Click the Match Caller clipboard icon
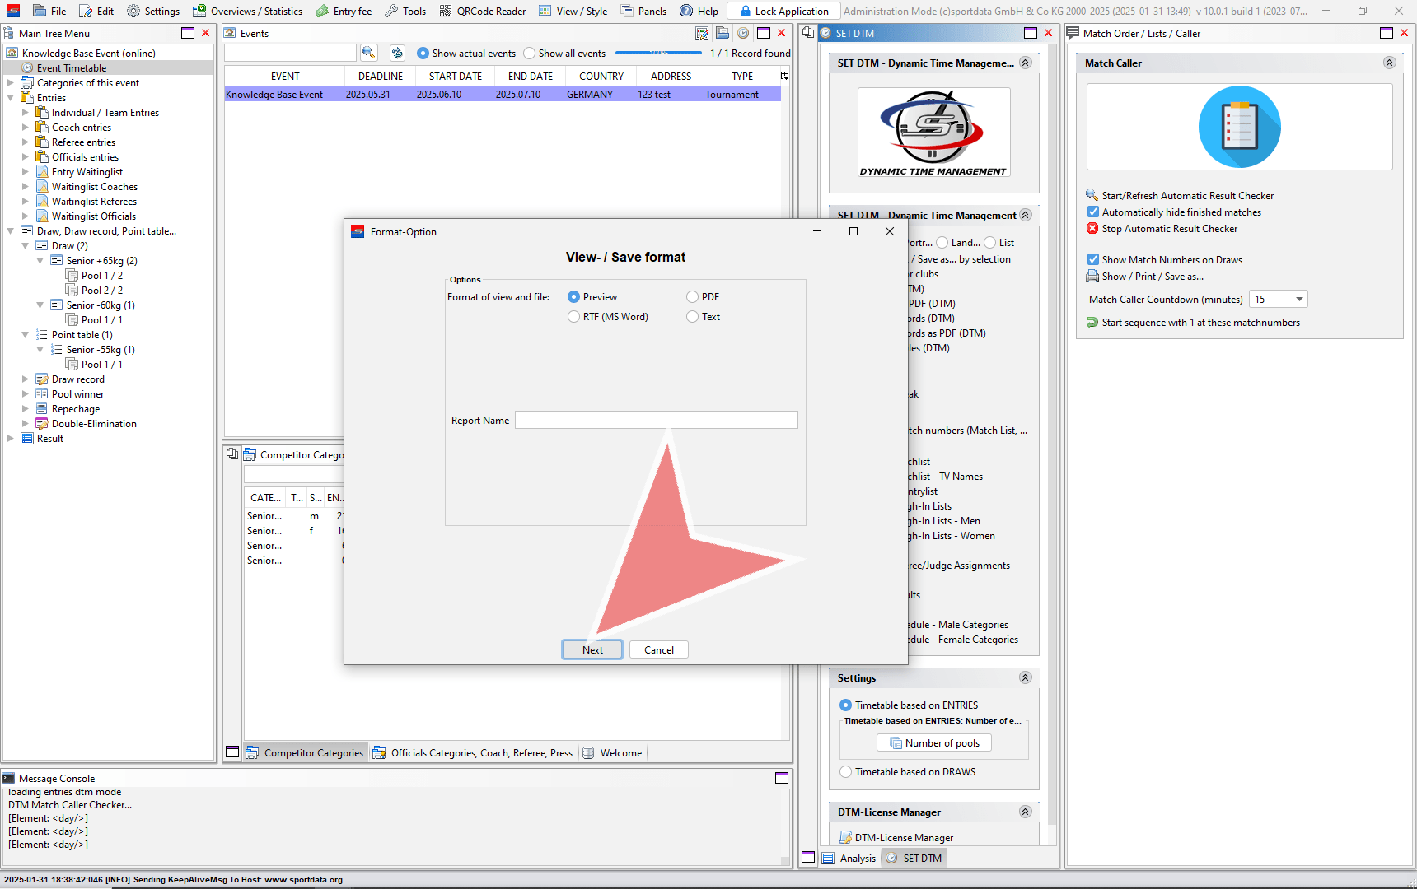 pos(1239,127)
